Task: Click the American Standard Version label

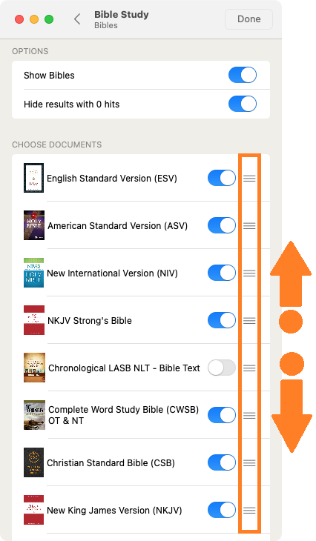Action: click(x=117, y=225)
